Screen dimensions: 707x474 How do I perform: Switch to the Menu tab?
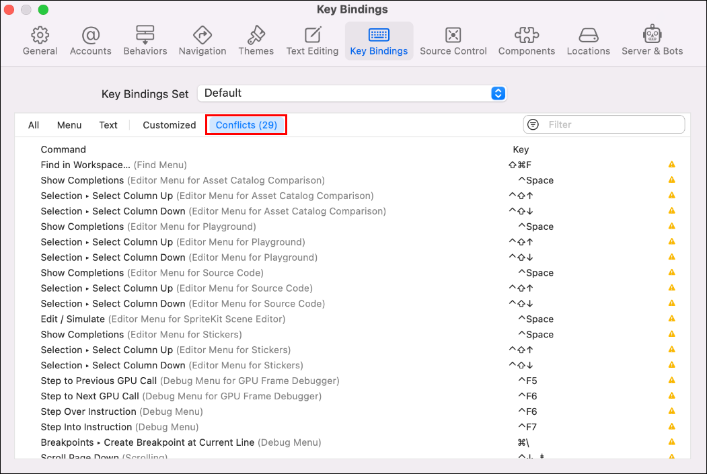pyautogui.click(x=69, y=125)
